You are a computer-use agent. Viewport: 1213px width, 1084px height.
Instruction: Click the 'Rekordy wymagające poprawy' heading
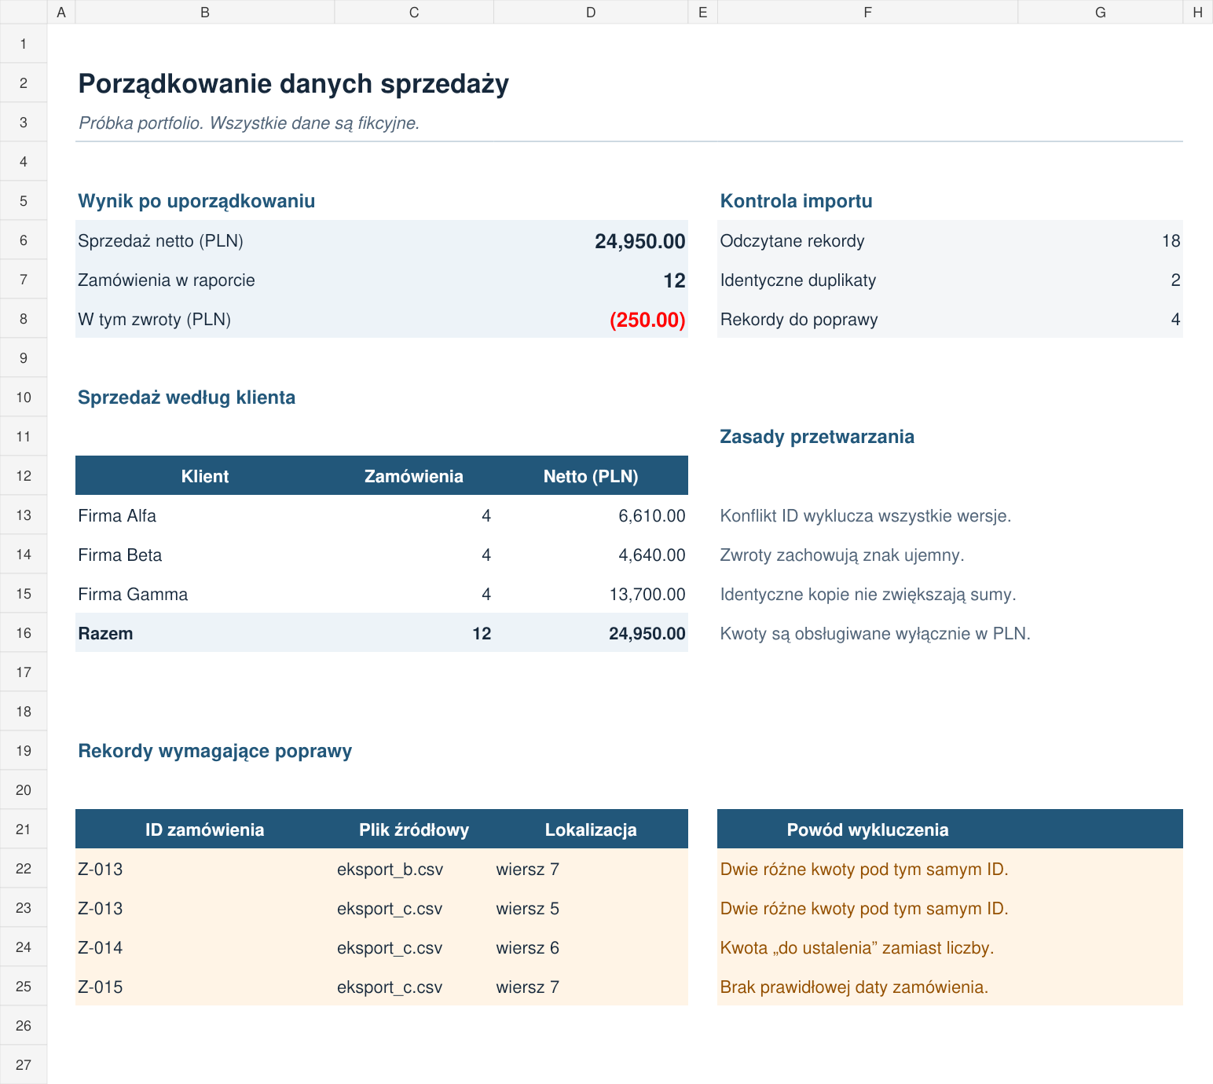[x=215, y=751]
